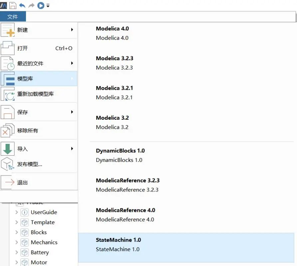Screen dimensions: 297x266
Task: Choose 打开 from the file menu
Action: pos(39,48)
